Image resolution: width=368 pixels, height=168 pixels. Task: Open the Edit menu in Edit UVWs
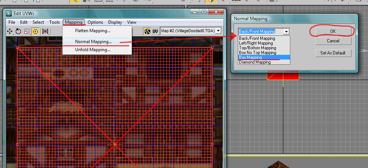pos(24,22)
